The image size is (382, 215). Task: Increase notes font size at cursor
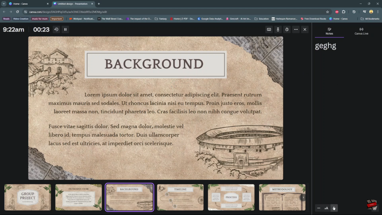coord(334,208)
